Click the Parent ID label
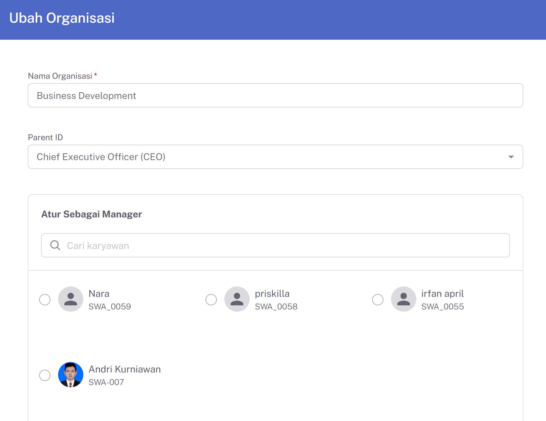The width and height of the screenshot is (546, 421). pos(45,137)
